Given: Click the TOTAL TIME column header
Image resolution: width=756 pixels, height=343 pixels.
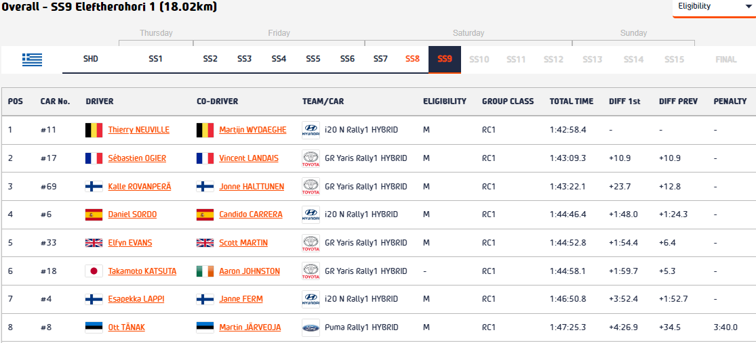Looking at the screenshot, I should point(572,101).
